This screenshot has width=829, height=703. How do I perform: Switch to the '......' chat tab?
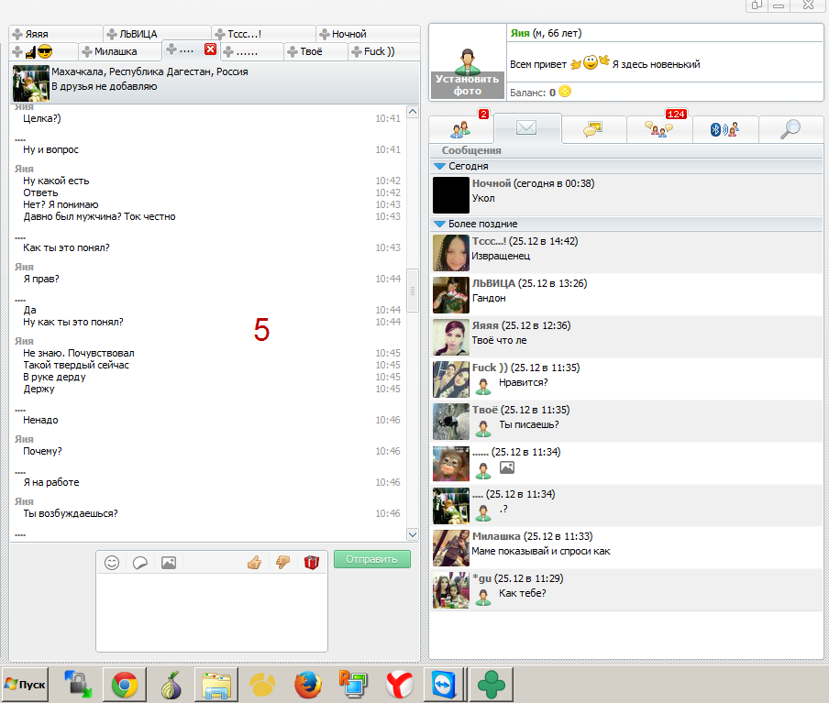251,51
